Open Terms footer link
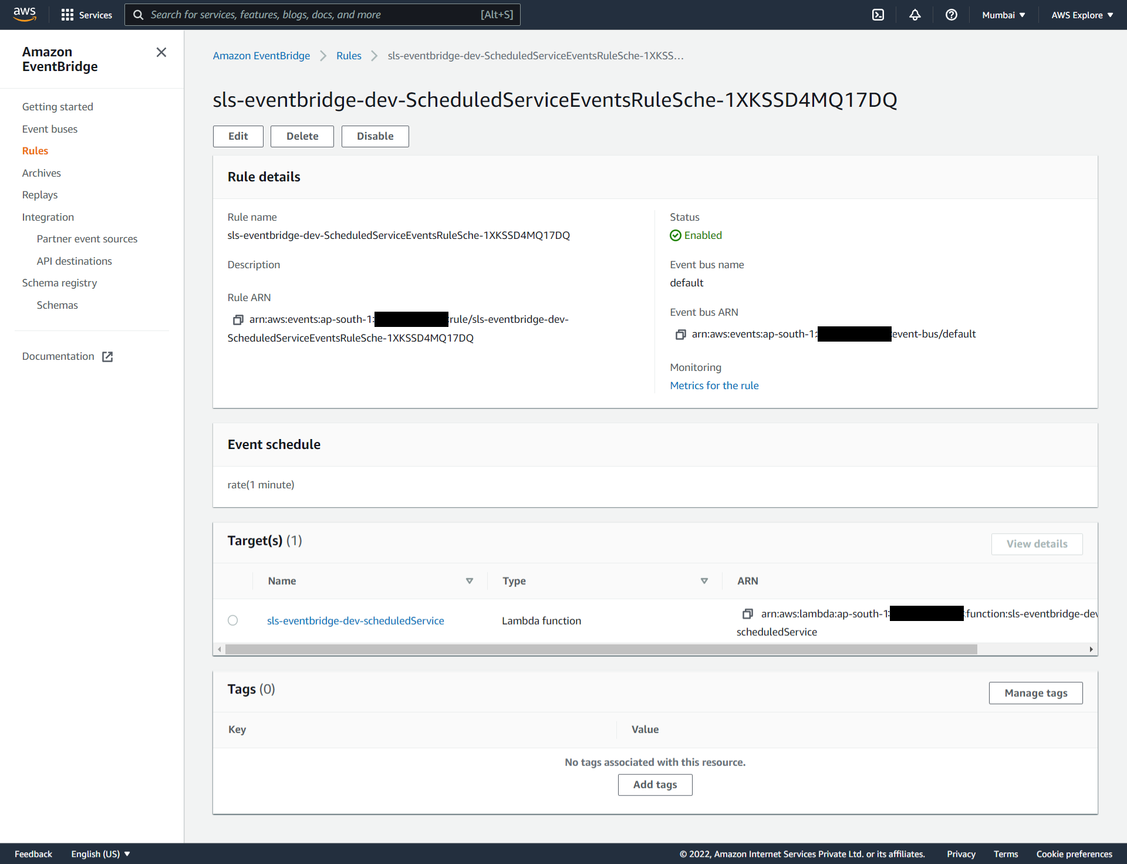1127x864 pixels. [1005, 854]
